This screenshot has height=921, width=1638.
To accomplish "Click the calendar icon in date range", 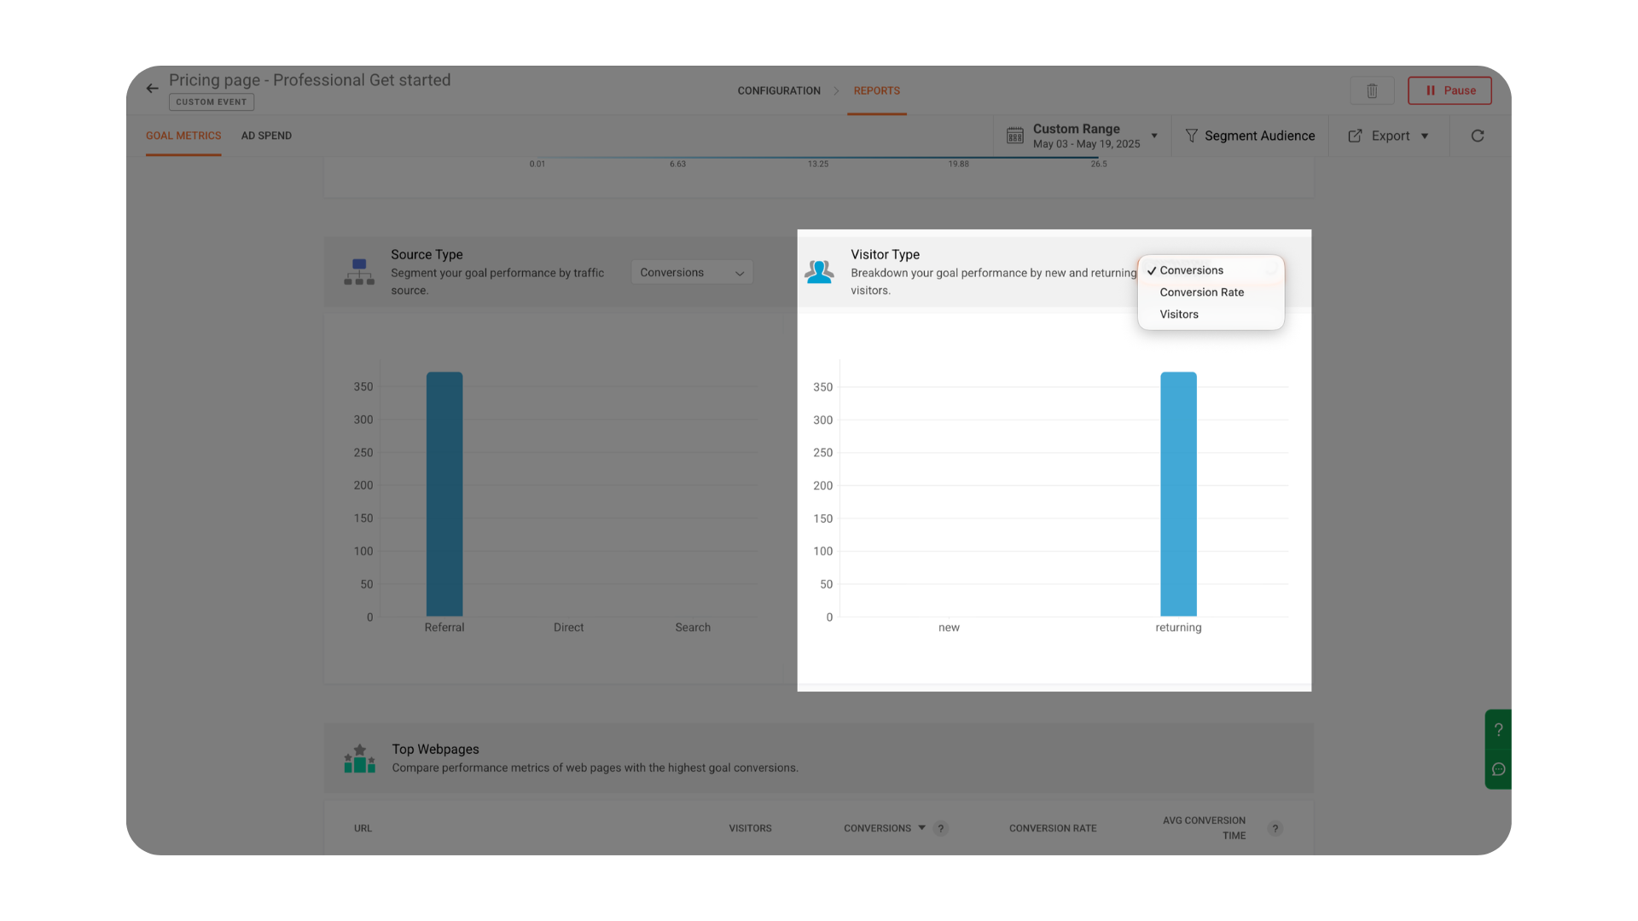I will click(1014, 136).
